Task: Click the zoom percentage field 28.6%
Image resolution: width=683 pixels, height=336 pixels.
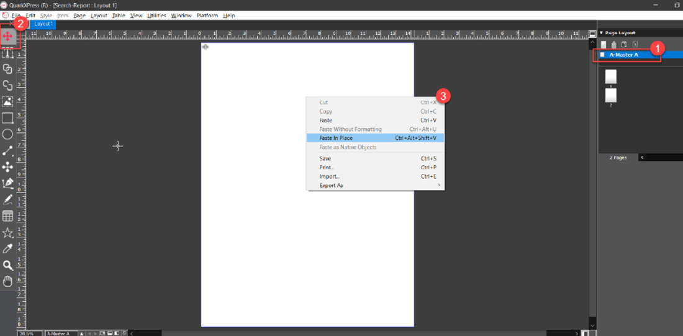Action: pyautogui.click(x=30, y=334)
